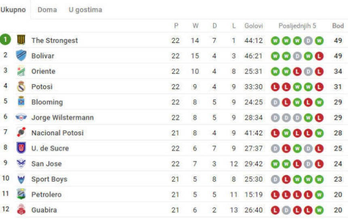This screenshot has width=348, height=219.
Task: Click Bolivar's blue shield crest
Action: point(21,56)
